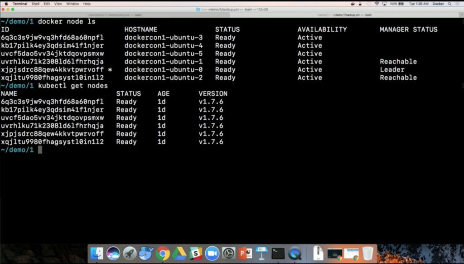Click the battery status indicator

pyautogui.click(x=397, y=4)
